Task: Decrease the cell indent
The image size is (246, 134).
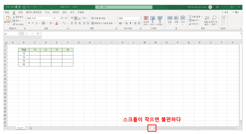Action: [x=84, y=23]
